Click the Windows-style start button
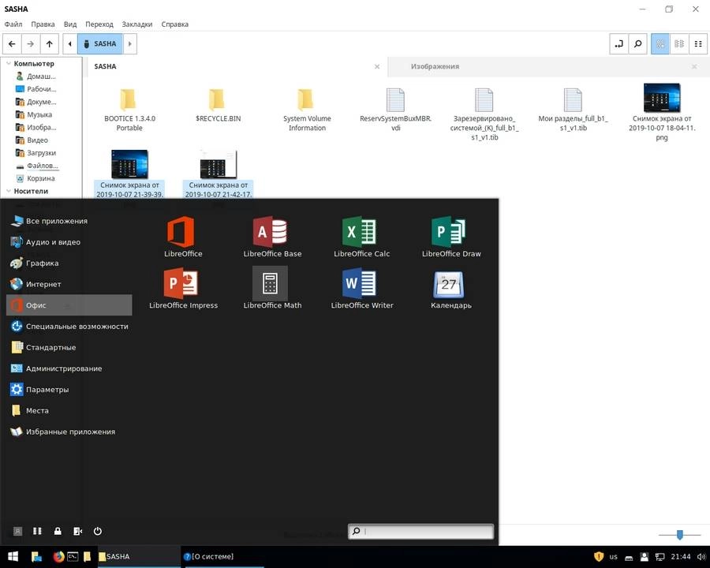The image size is (710, 568). coord(13,556)
